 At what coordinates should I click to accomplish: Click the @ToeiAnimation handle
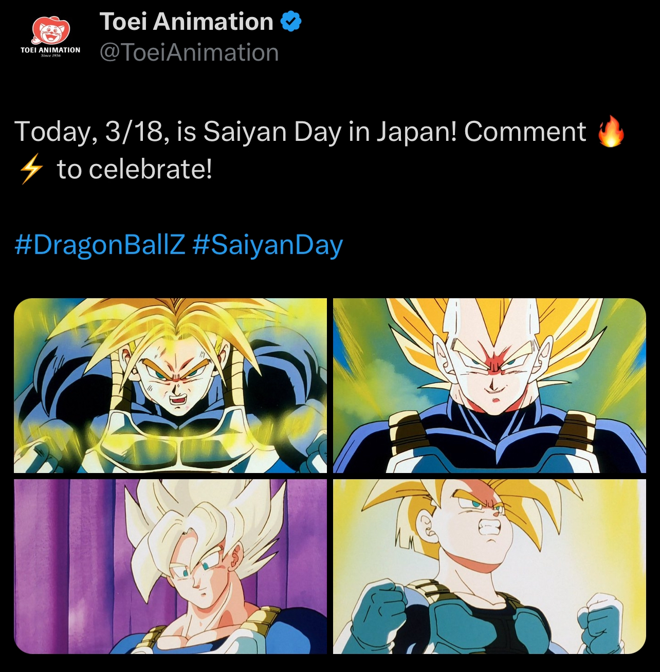tap(189, 52)
